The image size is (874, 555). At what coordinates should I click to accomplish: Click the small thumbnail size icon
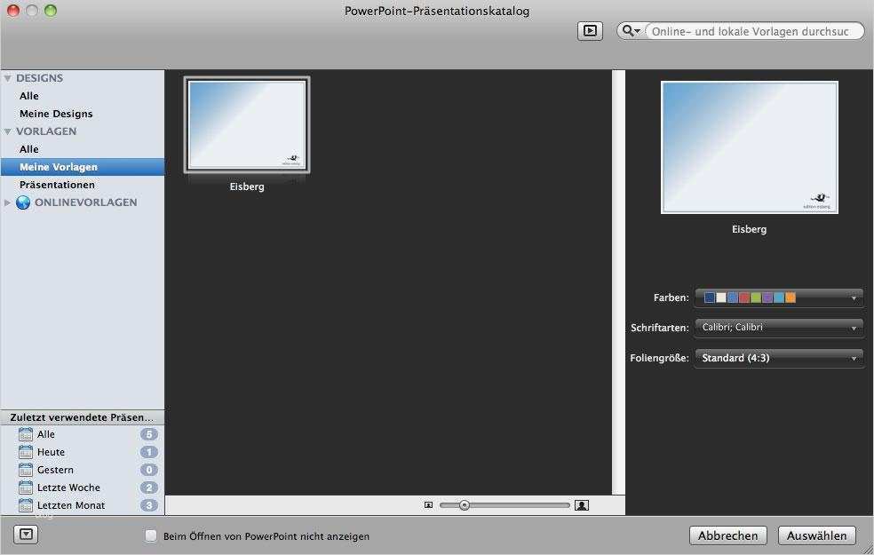pyautogui.click(x=428, y=505)
